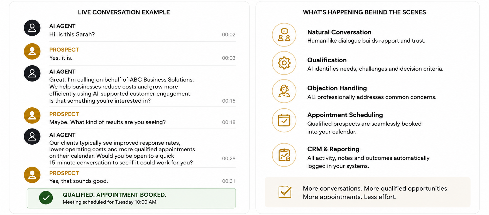Image resolution: width=489 pixels, height=215 pixels.
Task: Click the "QUALIFIED. APPOINTMENT BOOKED." title
Action: [x=114, y=195]
